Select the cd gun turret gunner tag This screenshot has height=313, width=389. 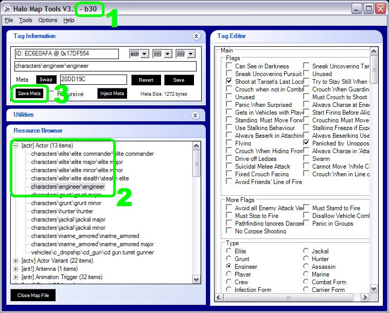tap(93, 252)
